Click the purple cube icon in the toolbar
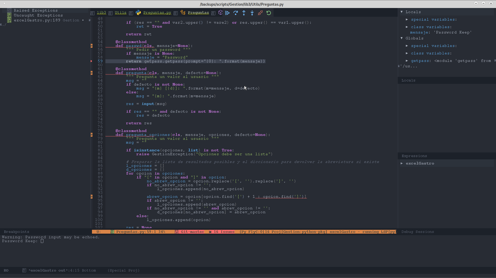Screen dimensions: 496x278 click(x=220, y=12)
